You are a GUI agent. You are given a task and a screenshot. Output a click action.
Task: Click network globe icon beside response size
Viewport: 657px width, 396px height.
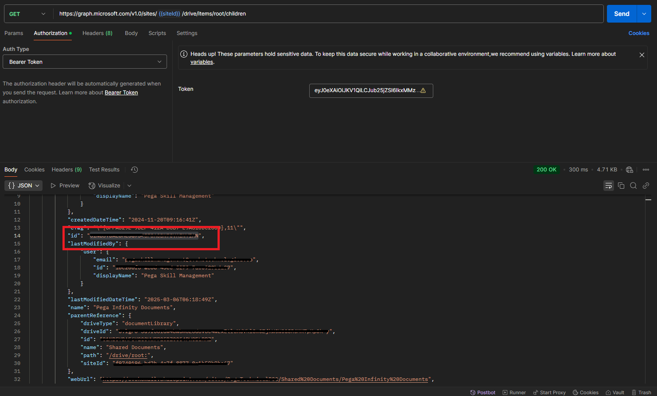(630, 170)
